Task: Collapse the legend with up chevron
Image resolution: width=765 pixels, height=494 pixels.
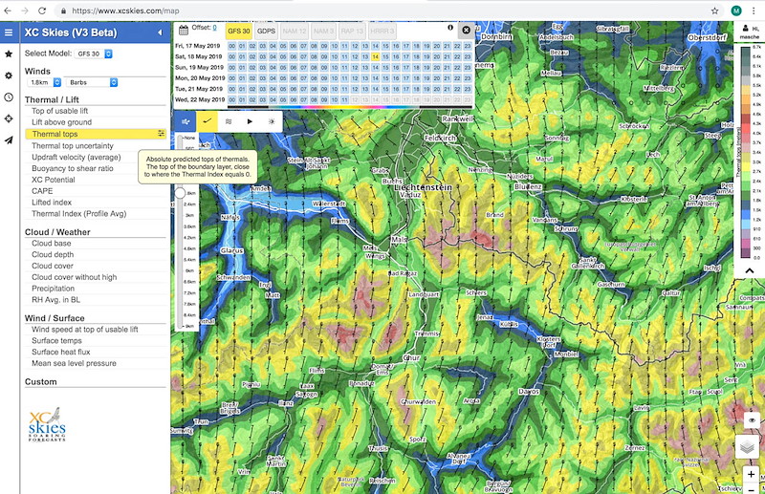Action: pyautogui.click(x=750, y=270)
